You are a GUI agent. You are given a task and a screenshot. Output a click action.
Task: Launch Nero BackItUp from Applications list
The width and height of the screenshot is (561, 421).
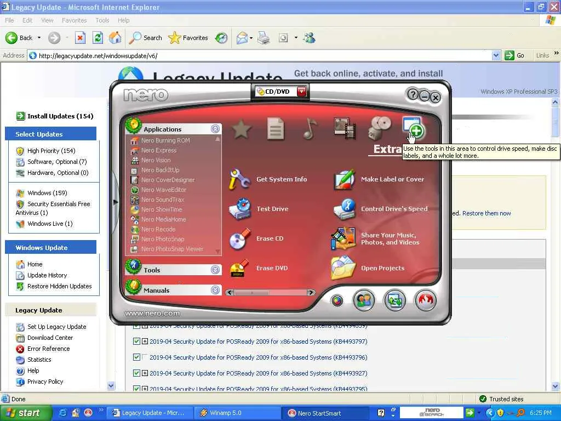click(160, 170)
